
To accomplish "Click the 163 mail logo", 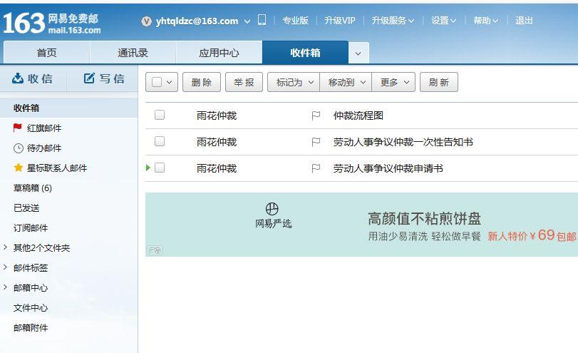I will (x=51, y=23).
